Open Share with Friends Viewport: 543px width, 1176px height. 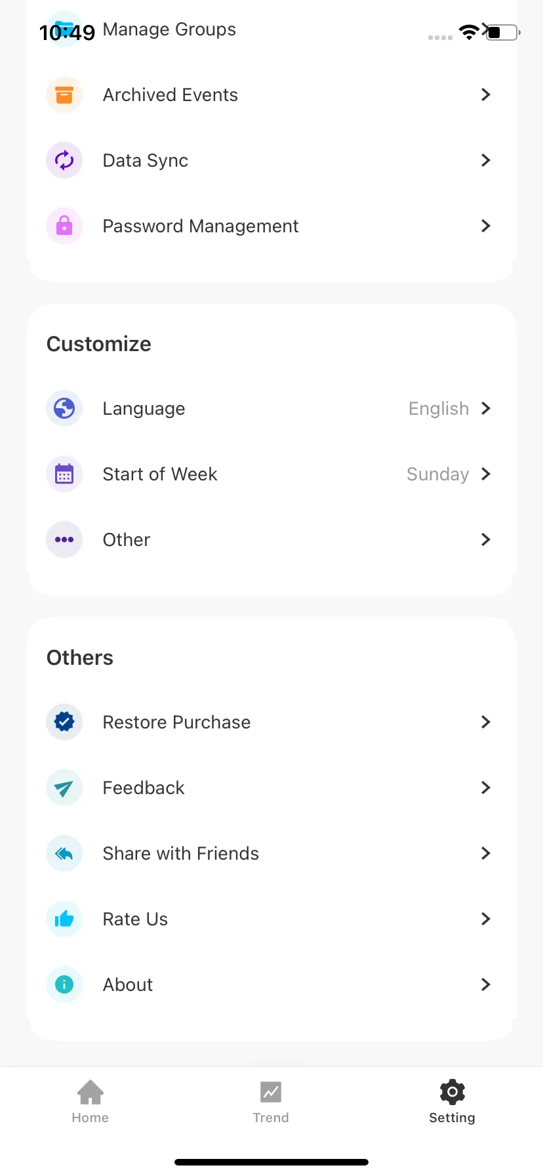tap(271, 853)
